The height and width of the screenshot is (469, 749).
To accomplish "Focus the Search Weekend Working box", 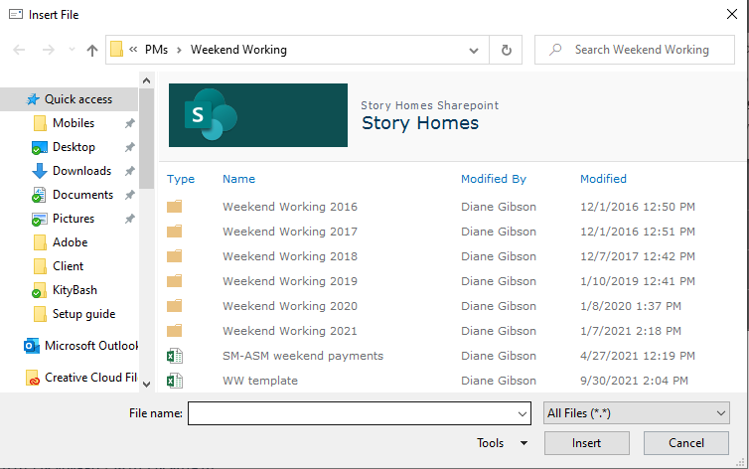I will point(635,50).
